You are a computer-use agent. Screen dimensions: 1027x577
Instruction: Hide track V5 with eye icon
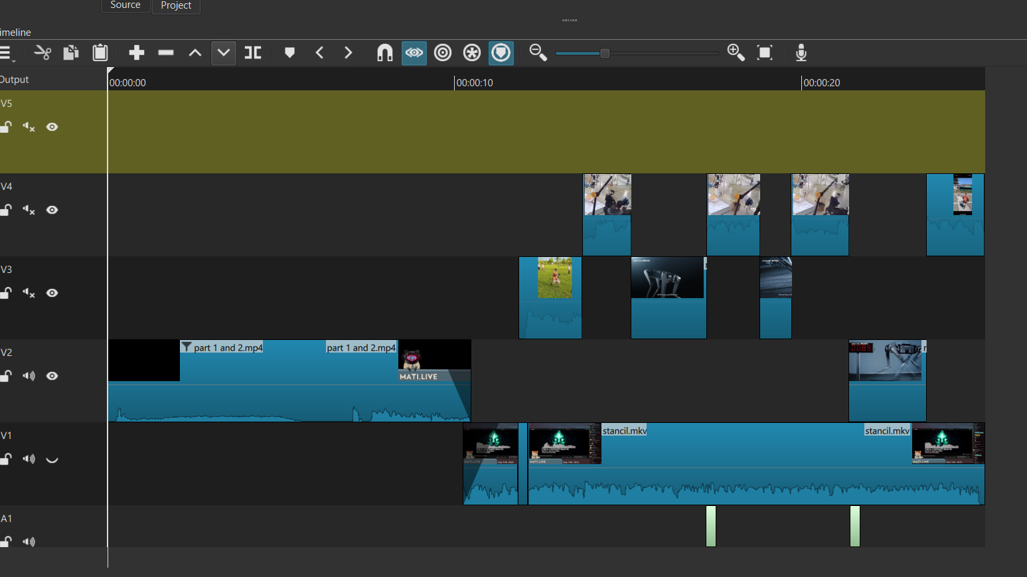pyautogui.click(x=52, y=127)
